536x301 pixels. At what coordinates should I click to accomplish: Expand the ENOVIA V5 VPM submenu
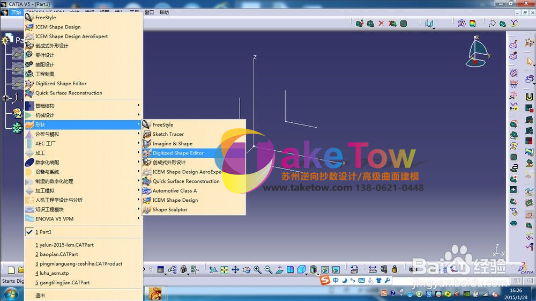coord(84,219)
